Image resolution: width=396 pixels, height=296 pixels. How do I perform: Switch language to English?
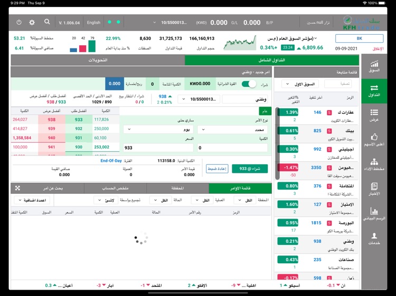point(93,23)
